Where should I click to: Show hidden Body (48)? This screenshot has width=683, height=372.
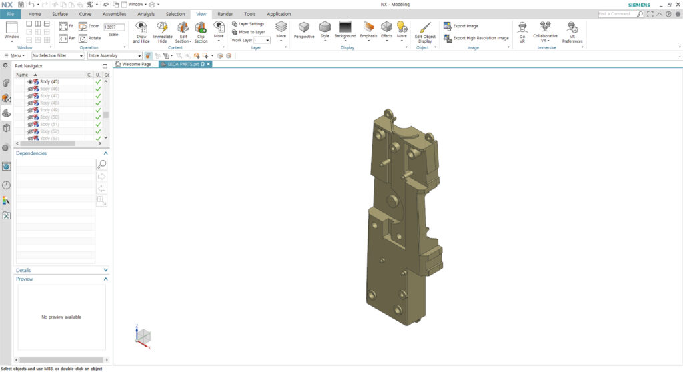tap(31, 103)
